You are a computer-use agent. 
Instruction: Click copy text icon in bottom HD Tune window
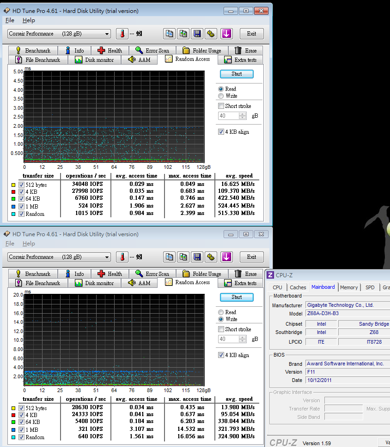click(x=169, y=257)
